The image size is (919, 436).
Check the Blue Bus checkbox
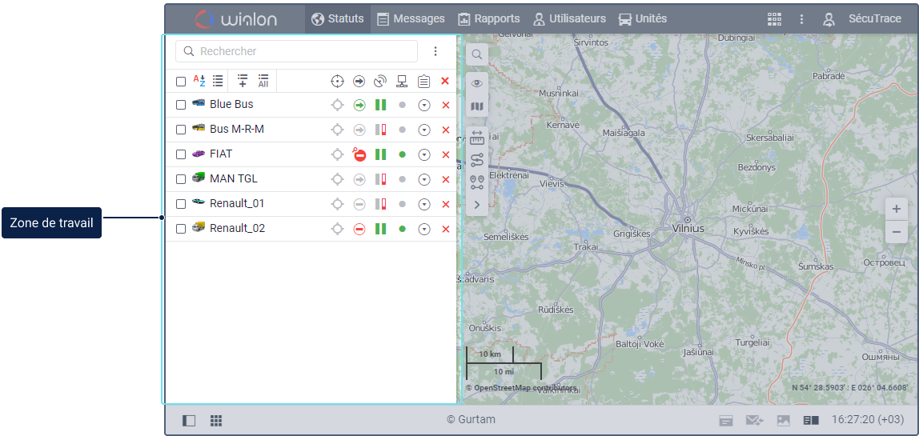tap(181, 105)
